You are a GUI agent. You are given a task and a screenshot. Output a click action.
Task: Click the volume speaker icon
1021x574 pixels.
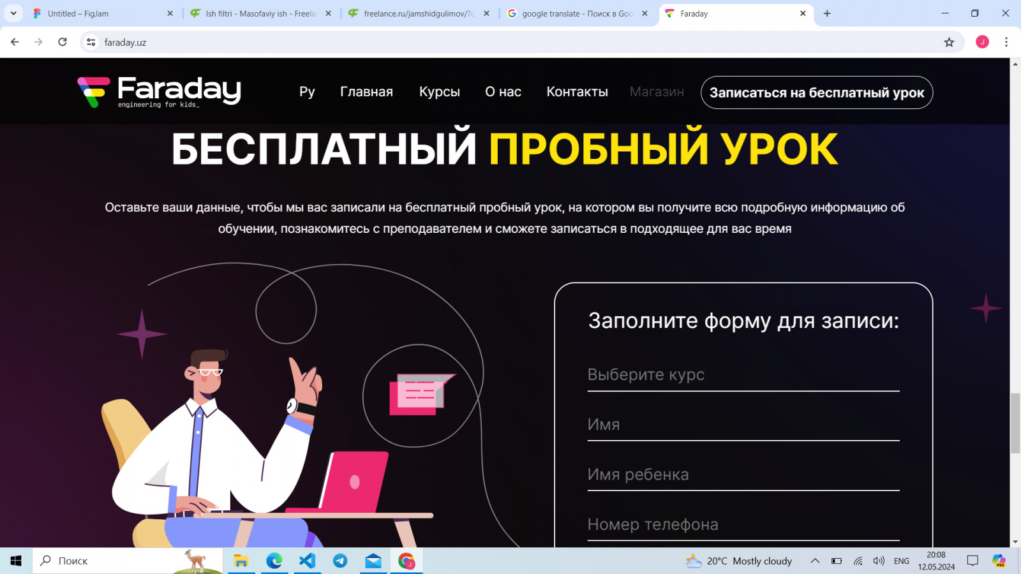(879, 561)
